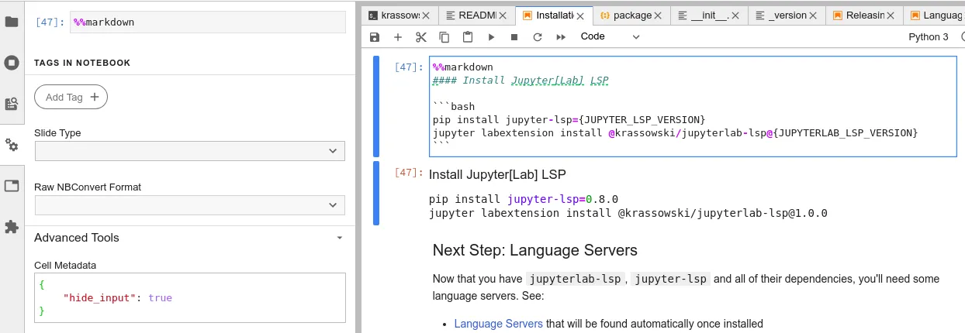Save the notebook with the disk icon
Image resolution: width=965 pixels, height=333 pixels.
coord(375,36)
